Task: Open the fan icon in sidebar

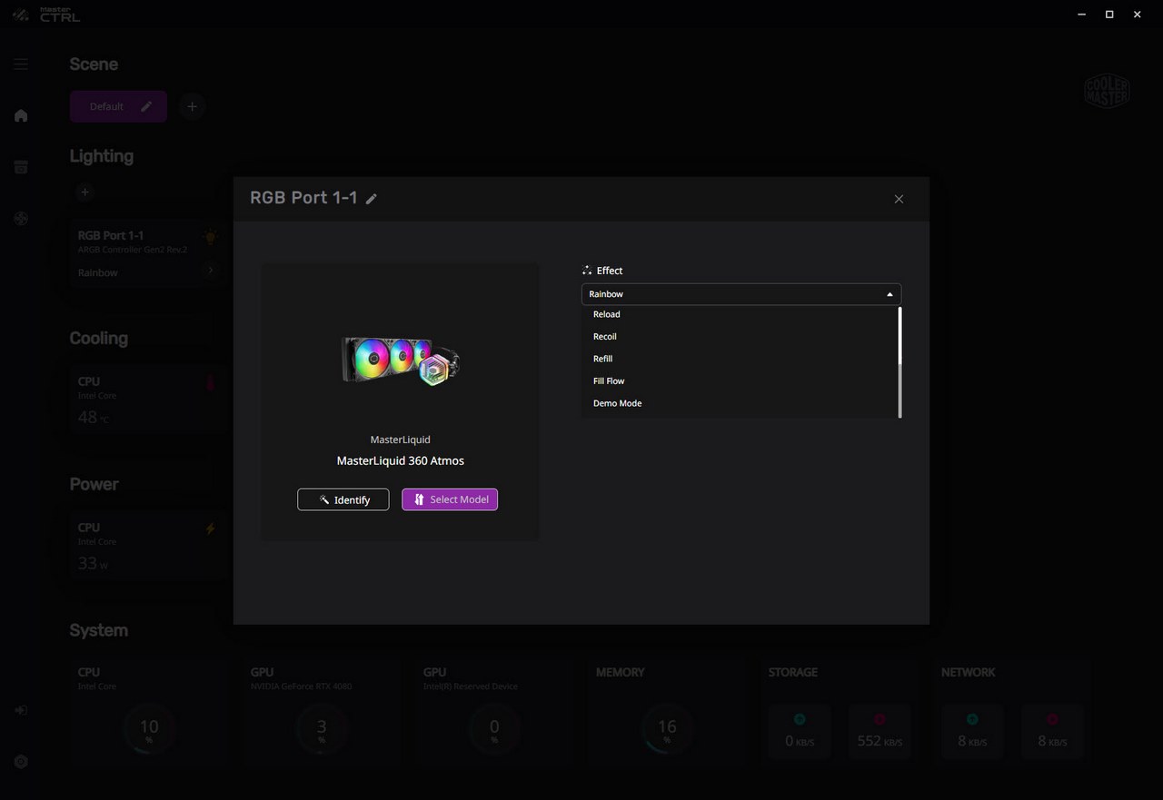Action: [x=21, y=219]
